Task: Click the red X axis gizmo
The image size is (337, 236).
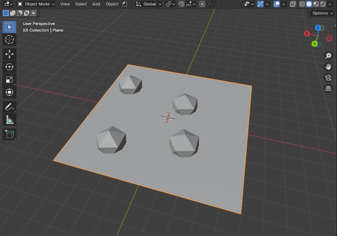Action: (307, 33)
